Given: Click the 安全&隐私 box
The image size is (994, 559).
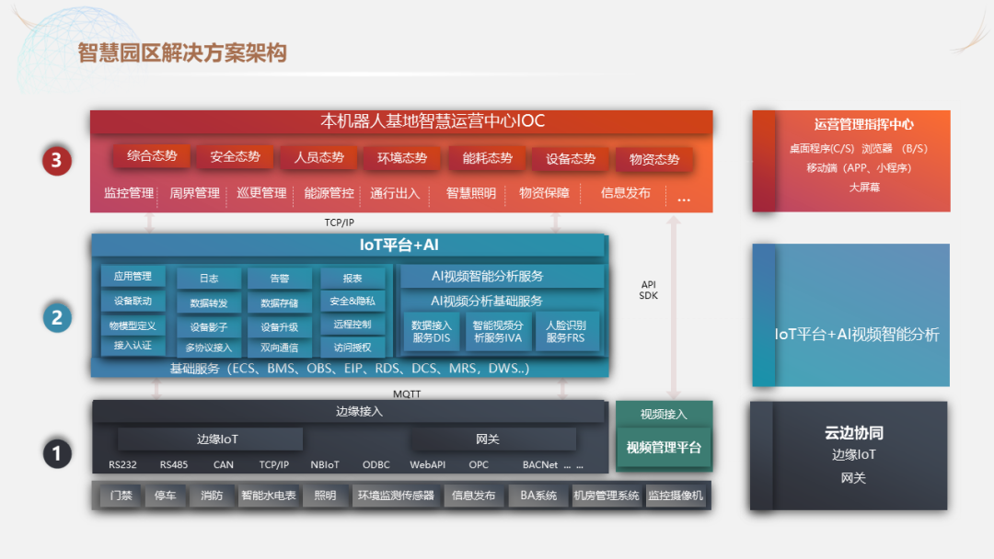Looking at the screenshot, I should tap(353, 302).
